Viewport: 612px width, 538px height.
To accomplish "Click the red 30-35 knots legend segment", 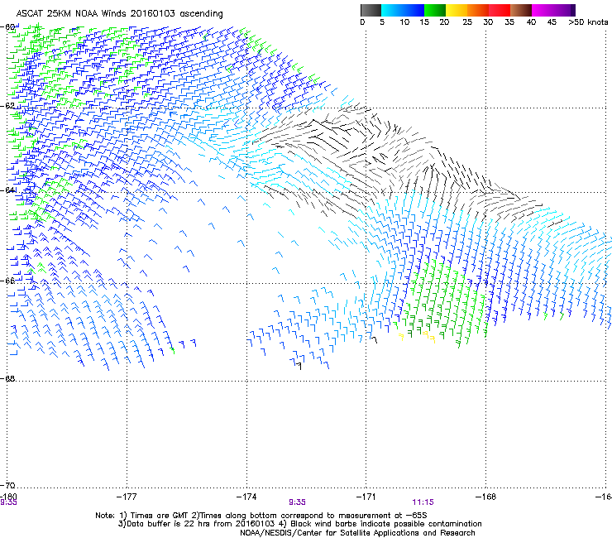I will 500,10.
